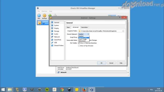The image size is (164, 92).
Task: Switch to the Description tab
Action: coord(84,27)
